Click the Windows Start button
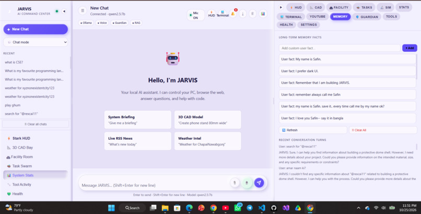This screenshot has width=421, height=214. click(111, 208)
